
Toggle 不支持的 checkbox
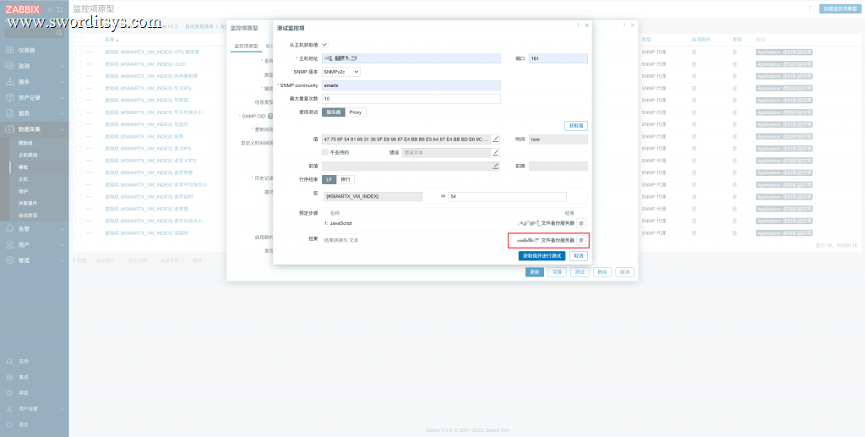tap(325, 152)
